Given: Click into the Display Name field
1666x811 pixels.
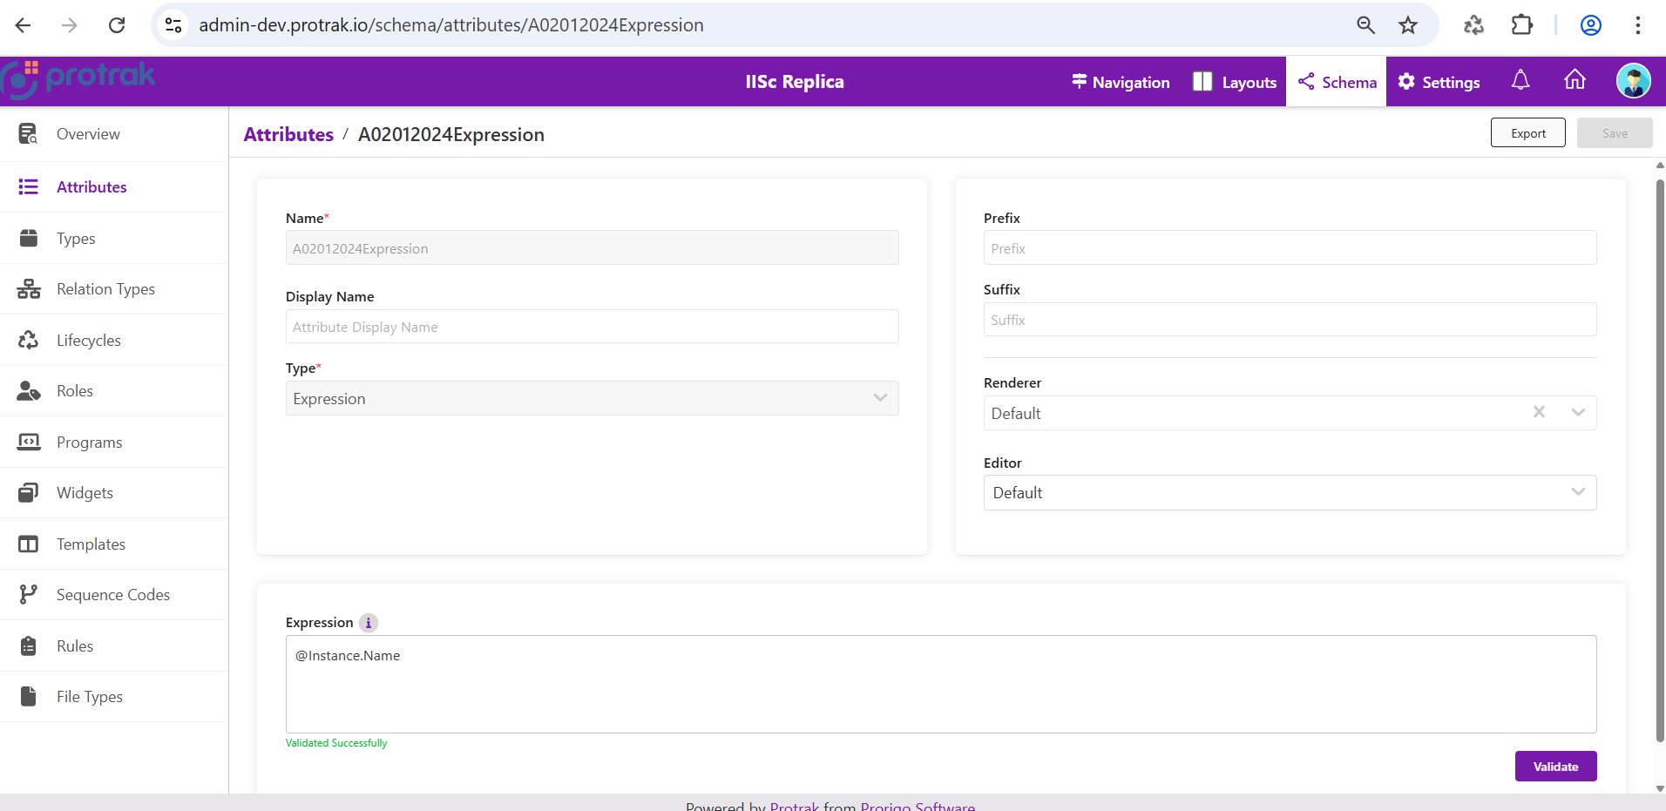Looking at the screenshot, I should click(x=592, y=327).
